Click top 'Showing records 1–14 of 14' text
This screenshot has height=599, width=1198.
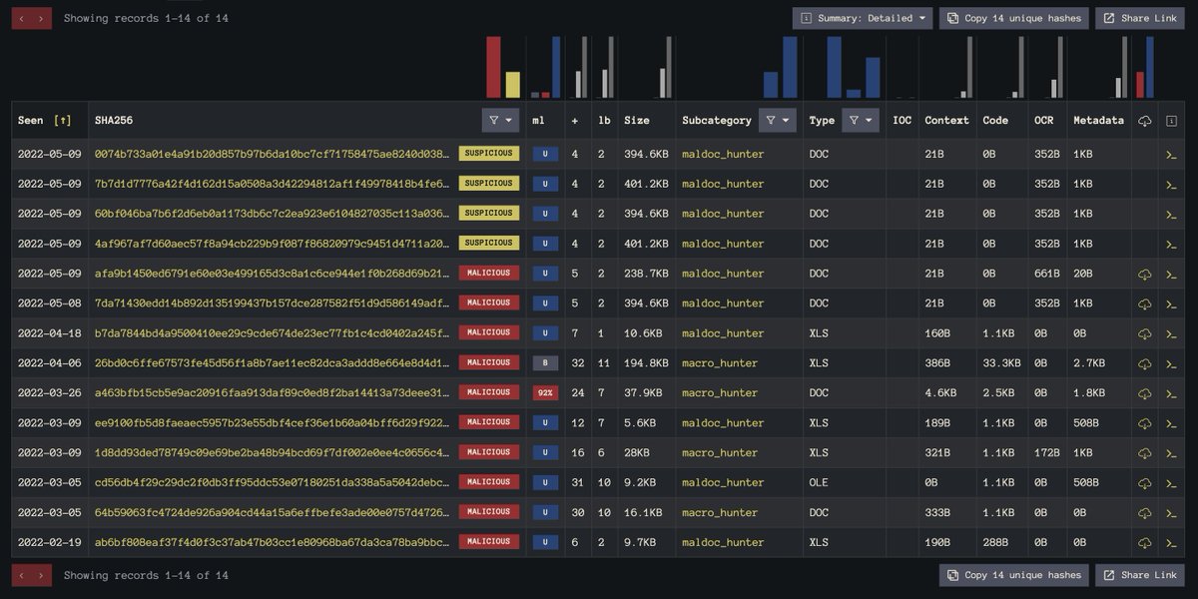146,18
